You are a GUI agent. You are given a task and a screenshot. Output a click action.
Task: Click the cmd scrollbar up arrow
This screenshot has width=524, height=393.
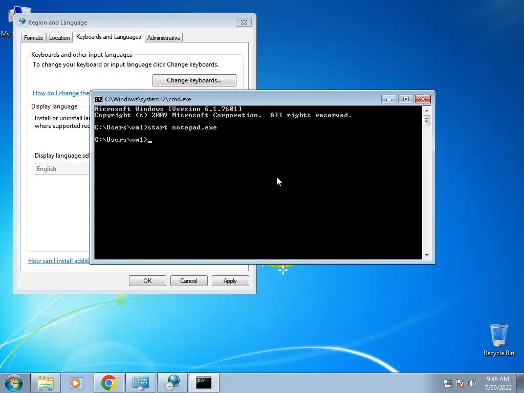(x=426, y=111)
